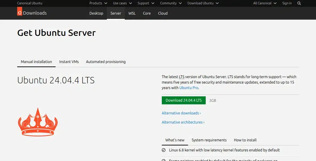316x161 pixels.
Task: Expand the Download Ubuntu menu
Action: [203, 3]
